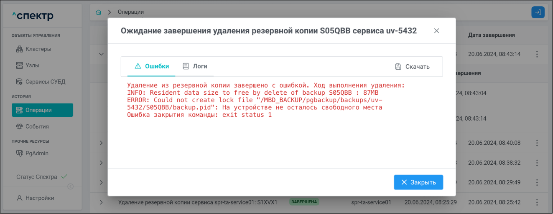Open PgAdmin in the sidebar
This screenshot has width=553, height=214.
[42, 153]
